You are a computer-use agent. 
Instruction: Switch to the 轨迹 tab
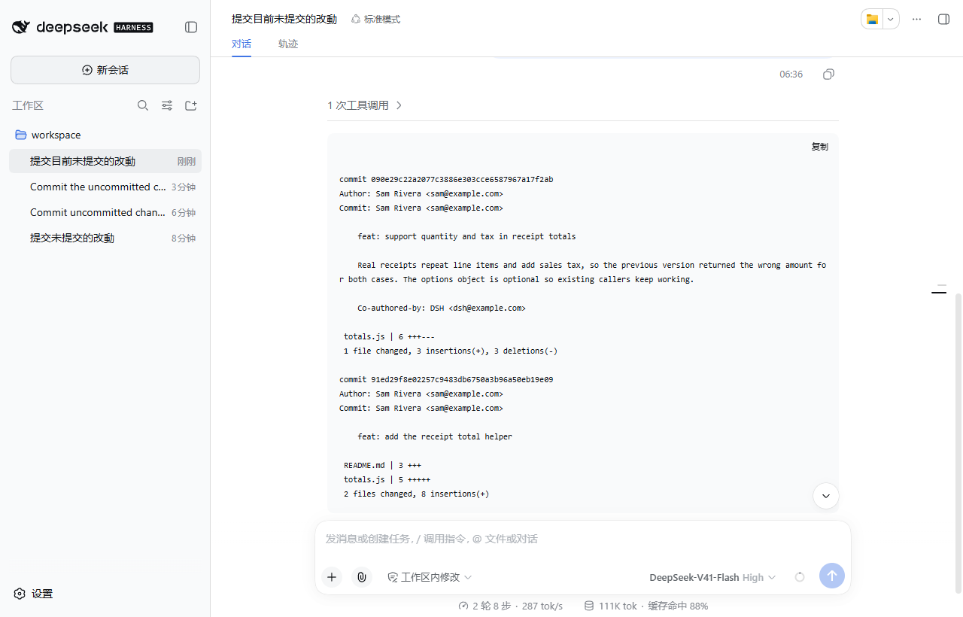click(288, 44)
